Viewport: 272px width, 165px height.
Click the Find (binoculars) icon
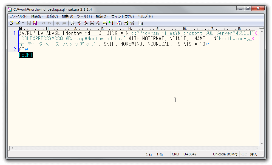[x=73, y=23]
